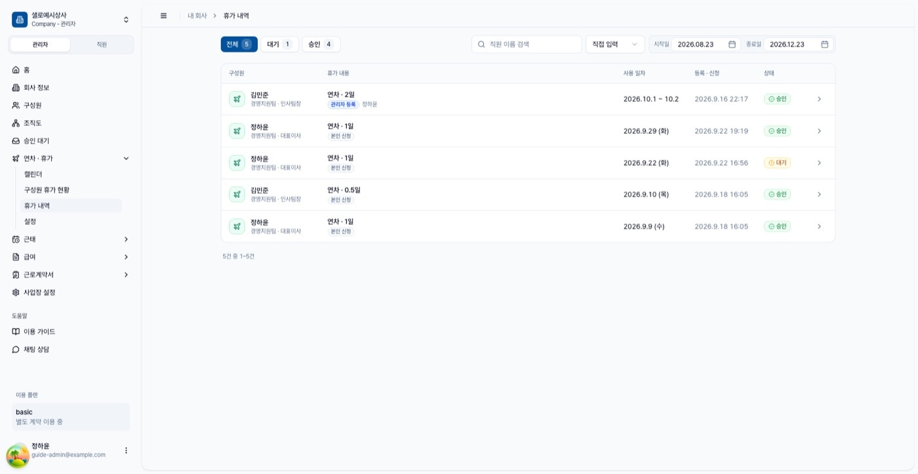918x474 pixels.
Task: Click the 종료일 date 2026.12.23 field
Action: click(x=799, y=45)
